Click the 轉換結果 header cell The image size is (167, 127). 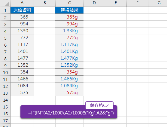pos(69,10)
